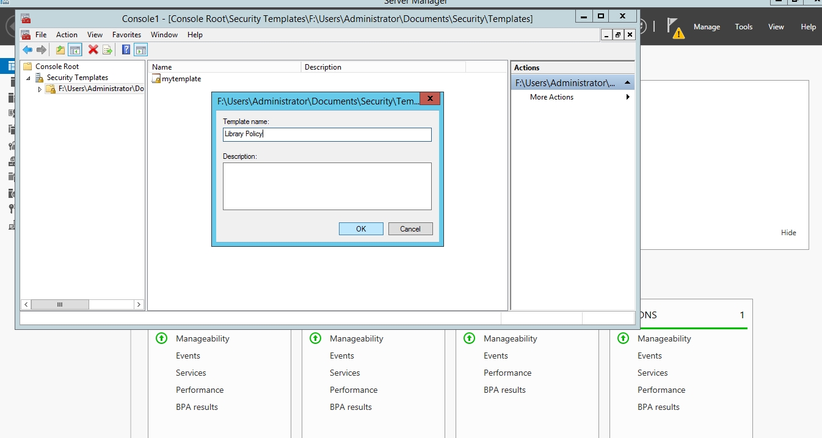
Task: Expand the F:\Users\Administrator folder tree node
Action: (40, 89)
